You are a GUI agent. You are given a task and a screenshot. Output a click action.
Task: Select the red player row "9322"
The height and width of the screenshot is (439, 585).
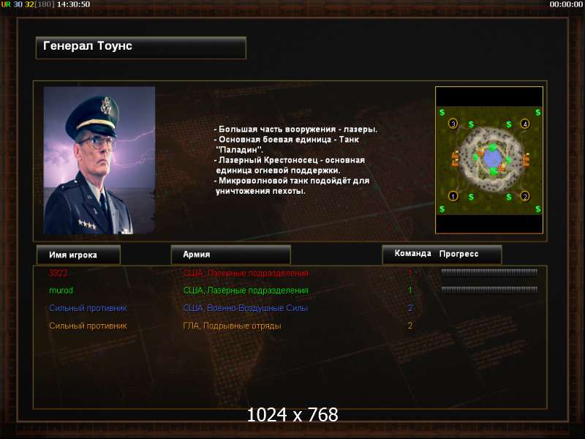290,273
